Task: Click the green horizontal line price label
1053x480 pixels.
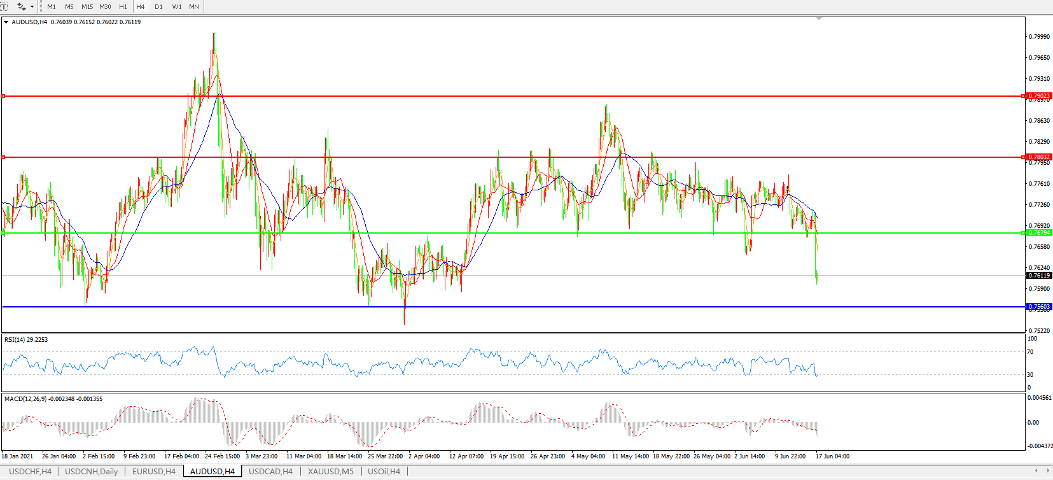Action: coord(1039,233)
